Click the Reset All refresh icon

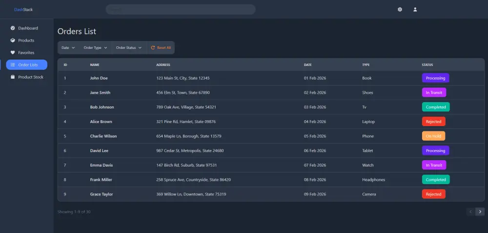point(153,48)
